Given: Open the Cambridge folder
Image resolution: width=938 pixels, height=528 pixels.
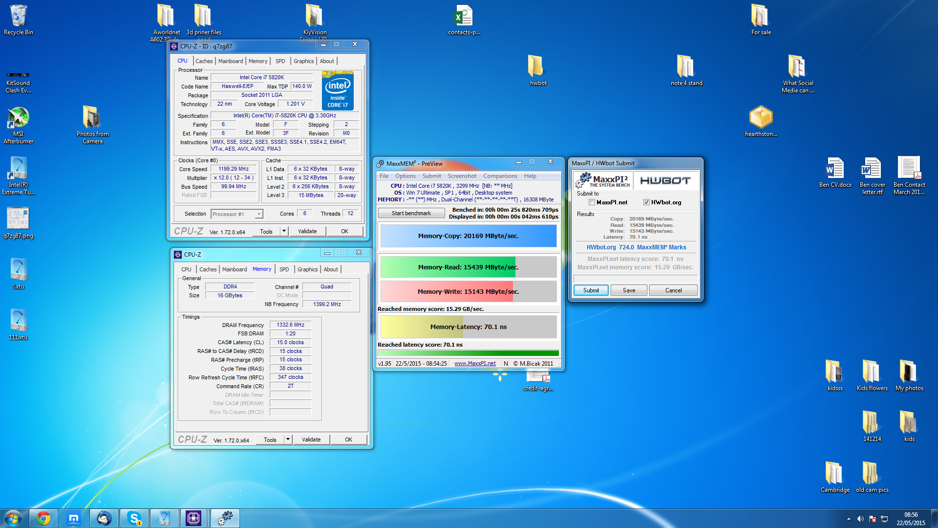Looking at the screenshot, I should pos(835,477).
